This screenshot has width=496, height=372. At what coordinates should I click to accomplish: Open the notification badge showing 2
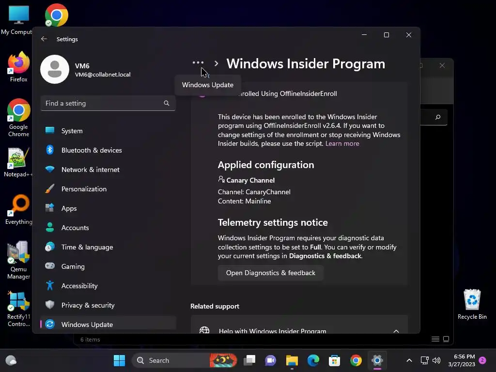tap(482, 360)
